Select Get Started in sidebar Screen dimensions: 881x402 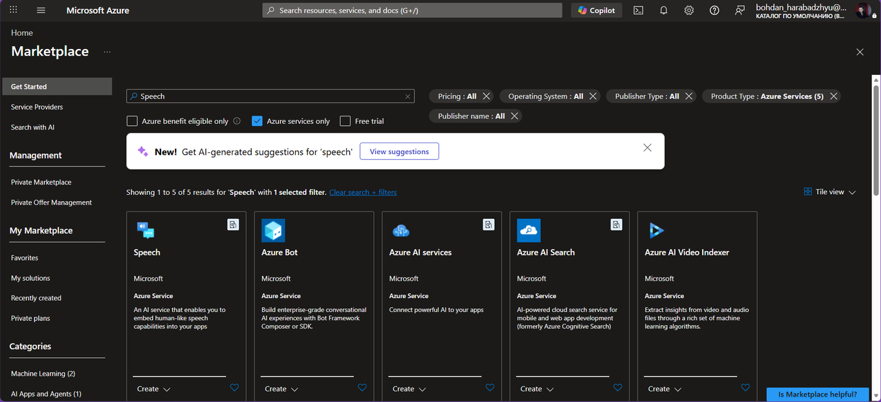(56, 87)
